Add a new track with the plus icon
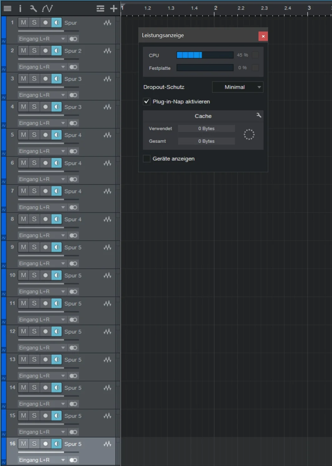332x466 pixels. [114, 8]
